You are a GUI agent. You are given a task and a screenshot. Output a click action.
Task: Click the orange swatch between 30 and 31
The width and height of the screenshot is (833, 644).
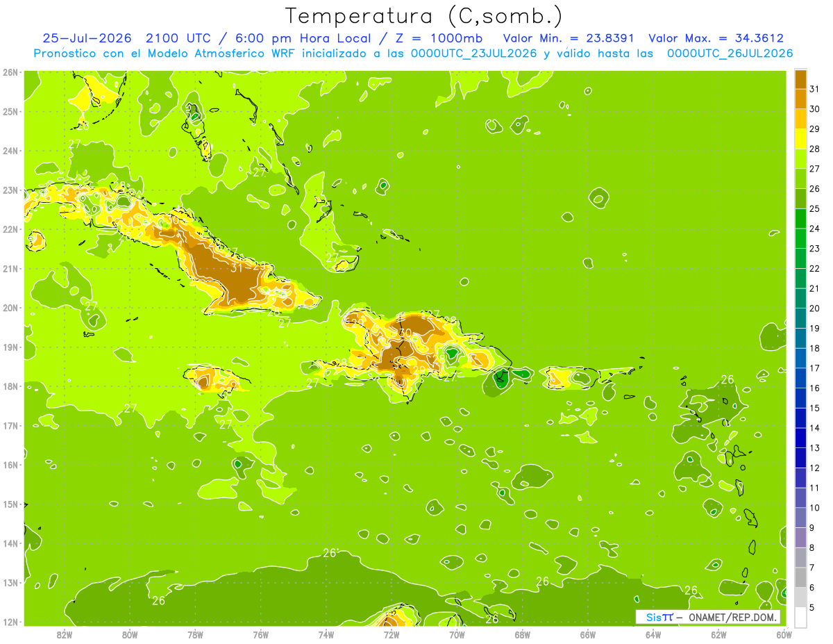pyautogui.click(x=800, y=99)
